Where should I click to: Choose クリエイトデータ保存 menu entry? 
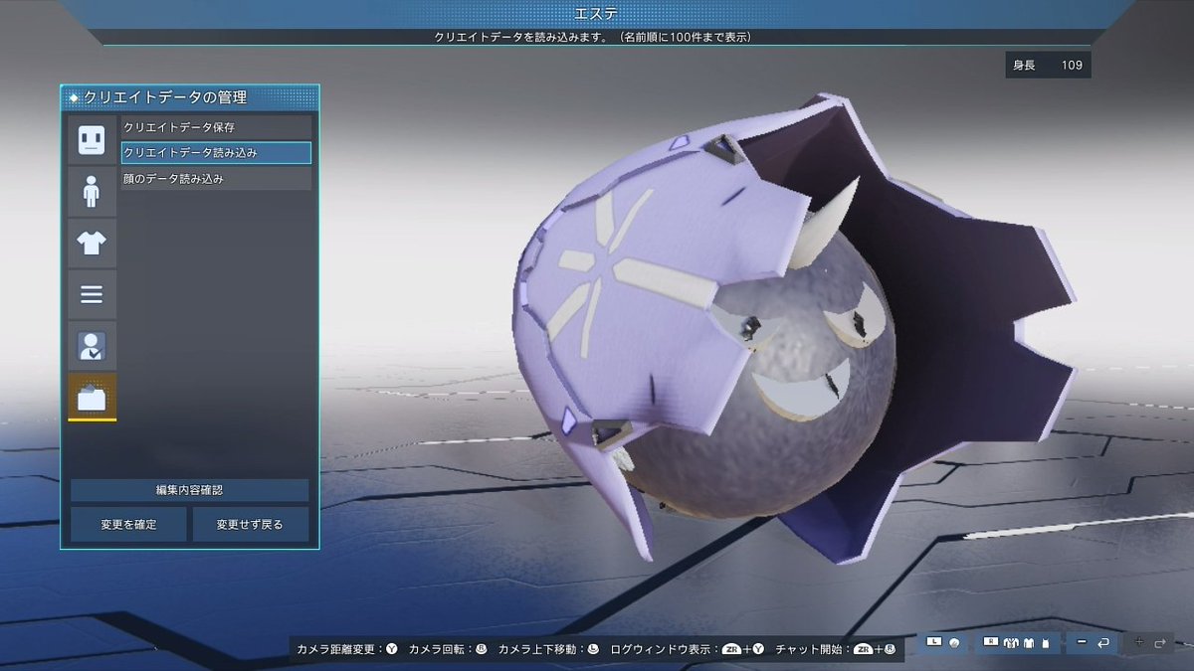216,127
